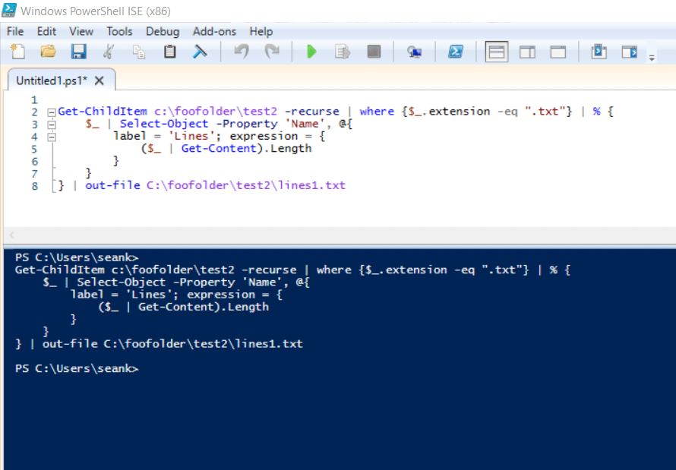The width and height of the screenshot is (676, 470).
Task: Click the out-file line in the console
Action: [159, 344]
